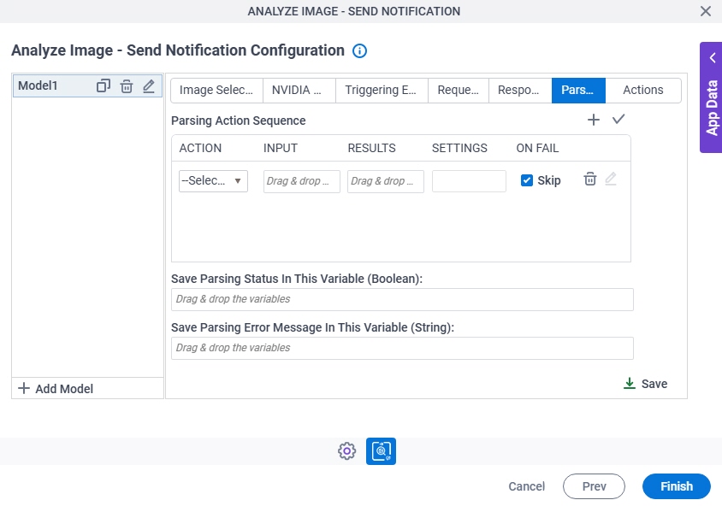Confirm parsing sequence with checkmark icon
Screen dimensions: 722x506
(618, 119)
